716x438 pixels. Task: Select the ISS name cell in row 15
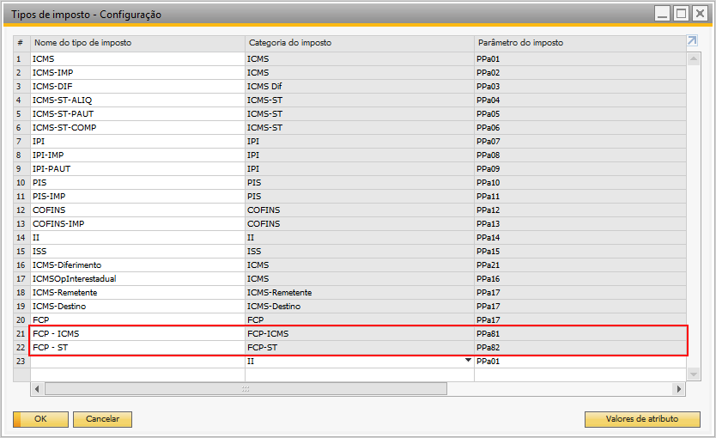click(x=137, y=251)
